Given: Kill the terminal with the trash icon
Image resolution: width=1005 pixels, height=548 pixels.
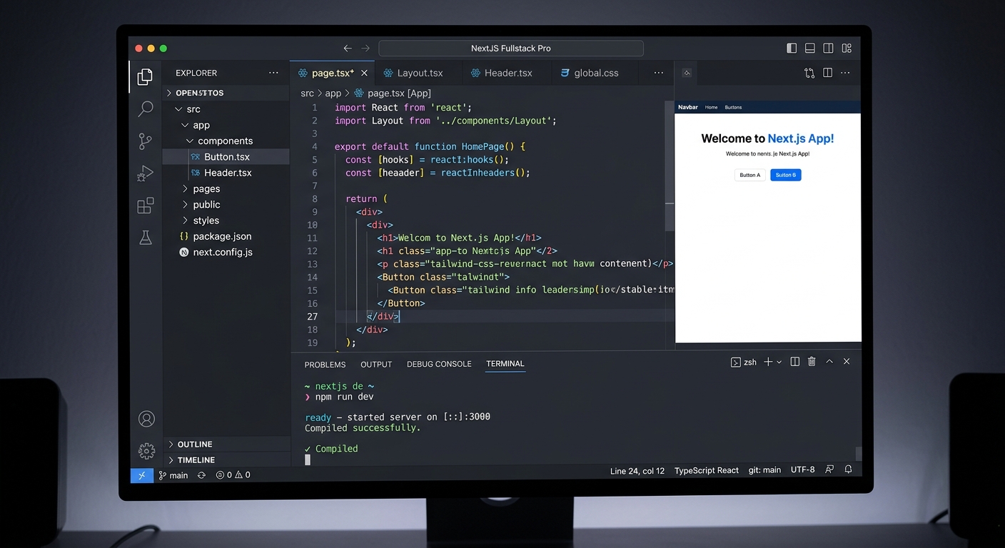Looking at the screenshot, I should (x=812, y=362).
